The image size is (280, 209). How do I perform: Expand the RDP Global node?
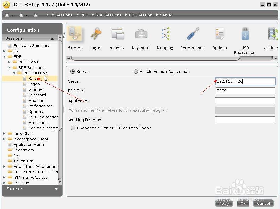click(9, 62)
